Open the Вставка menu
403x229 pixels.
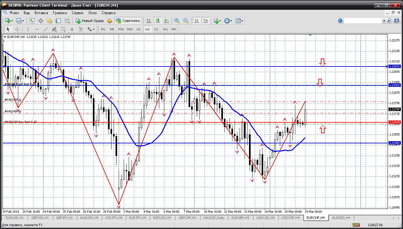tap(41, 13)
